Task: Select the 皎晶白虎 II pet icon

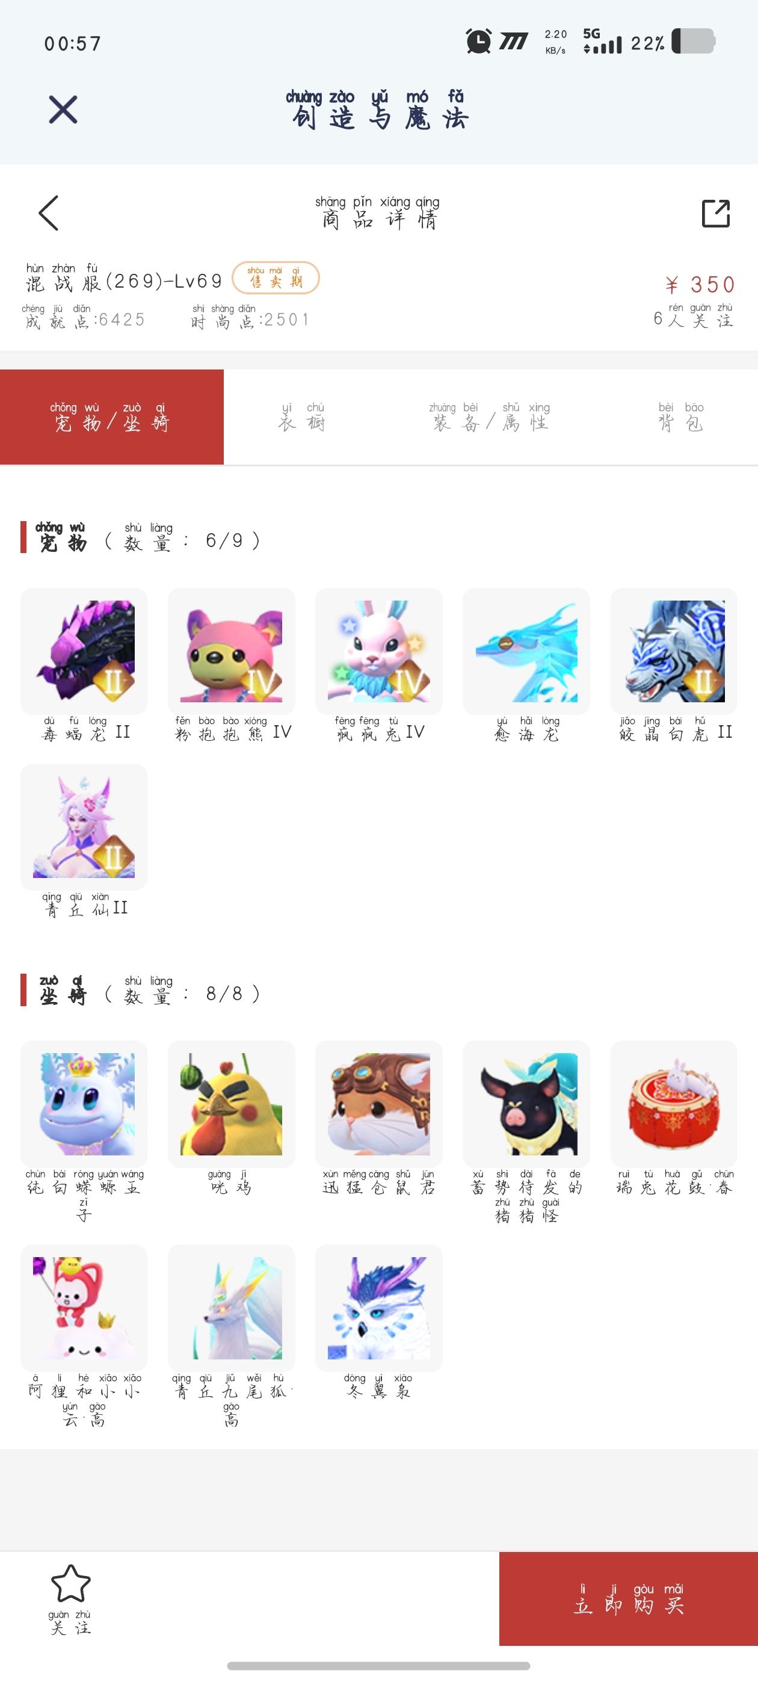Action: 674,651
